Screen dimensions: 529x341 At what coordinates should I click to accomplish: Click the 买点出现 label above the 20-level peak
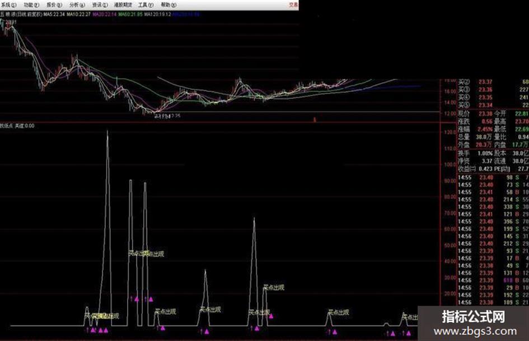pyautogui.click(x=274, y=287)
